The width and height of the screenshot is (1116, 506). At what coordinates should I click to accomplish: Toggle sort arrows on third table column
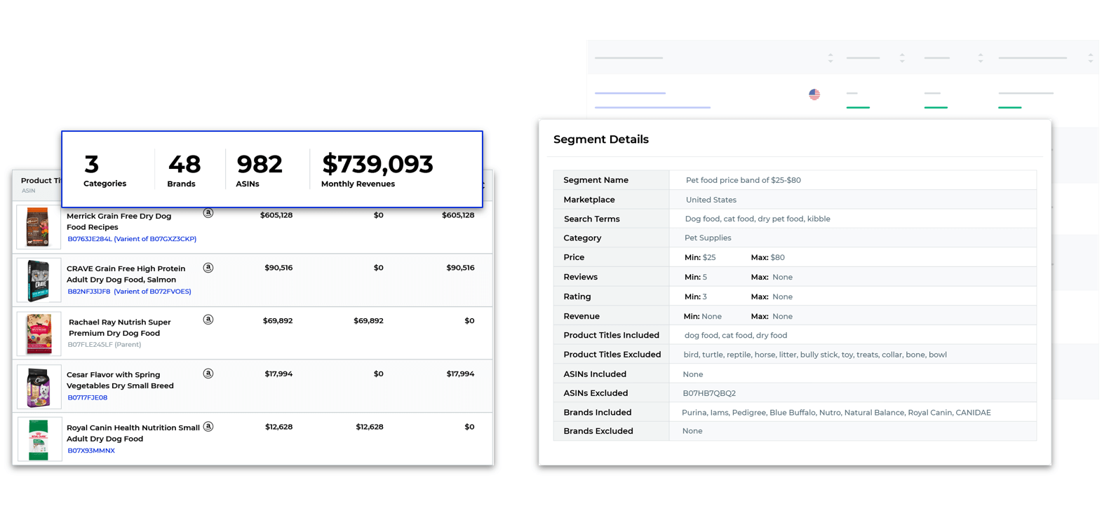click(x=981, y=58)
